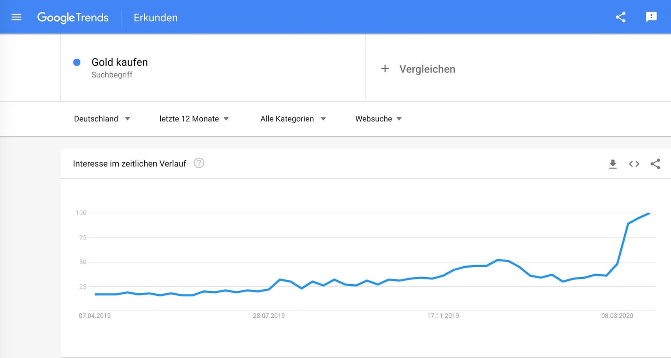The height and width of the screenshot is (358, 671).
Task: Click the 17.11.2019 date label on axis
Action: click(443, 316)
